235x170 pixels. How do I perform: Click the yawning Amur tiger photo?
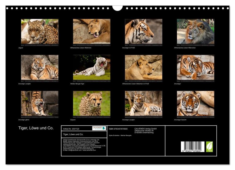40,103
